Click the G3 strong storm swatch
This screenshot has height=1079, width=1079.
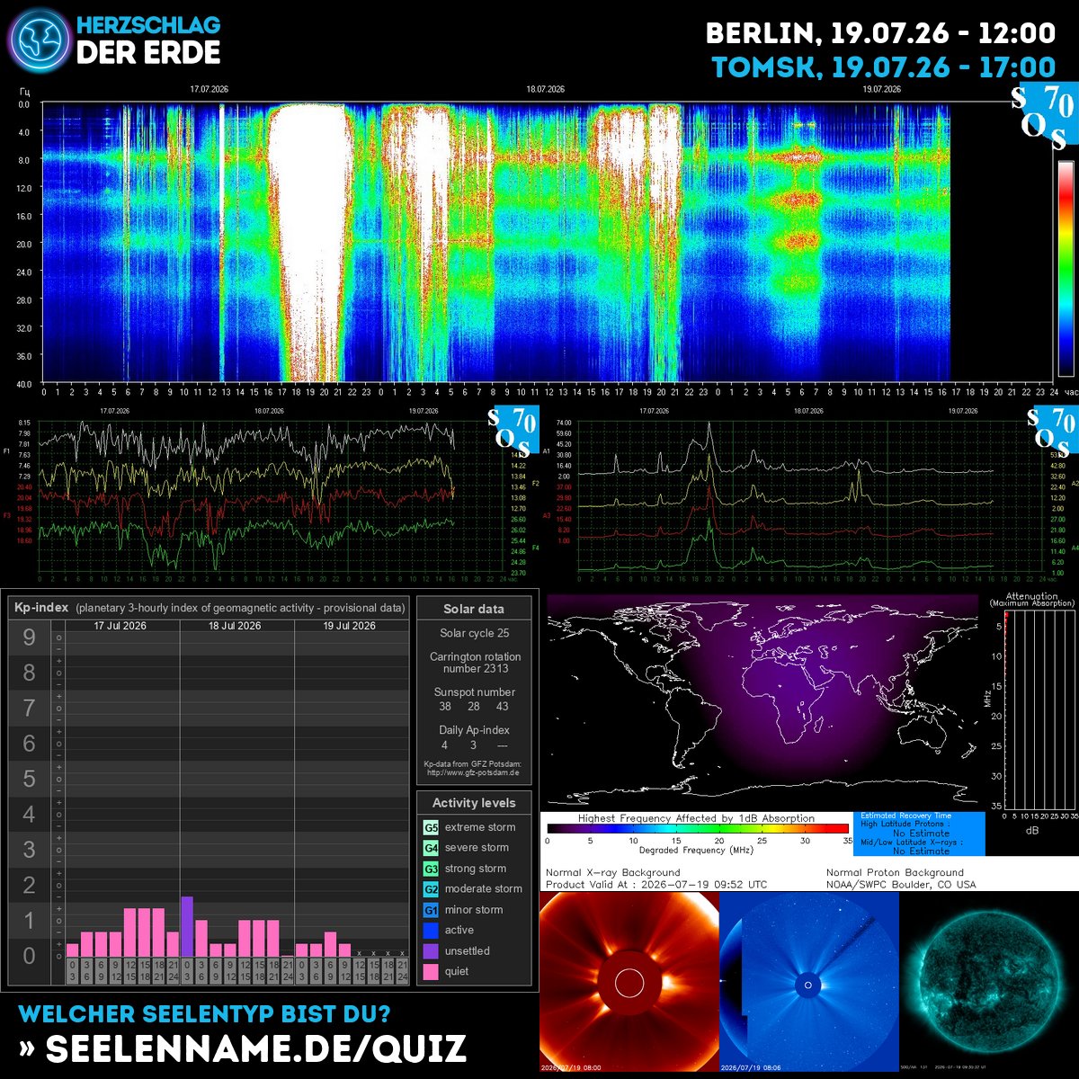[431, 869]
